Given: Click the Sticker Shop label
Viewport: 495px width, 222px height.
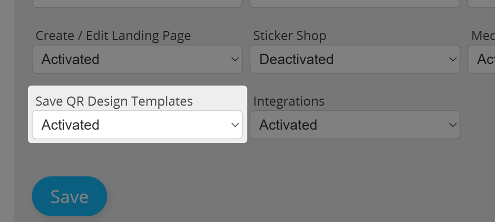Looking at the screenshot, I should click(290, 35).
